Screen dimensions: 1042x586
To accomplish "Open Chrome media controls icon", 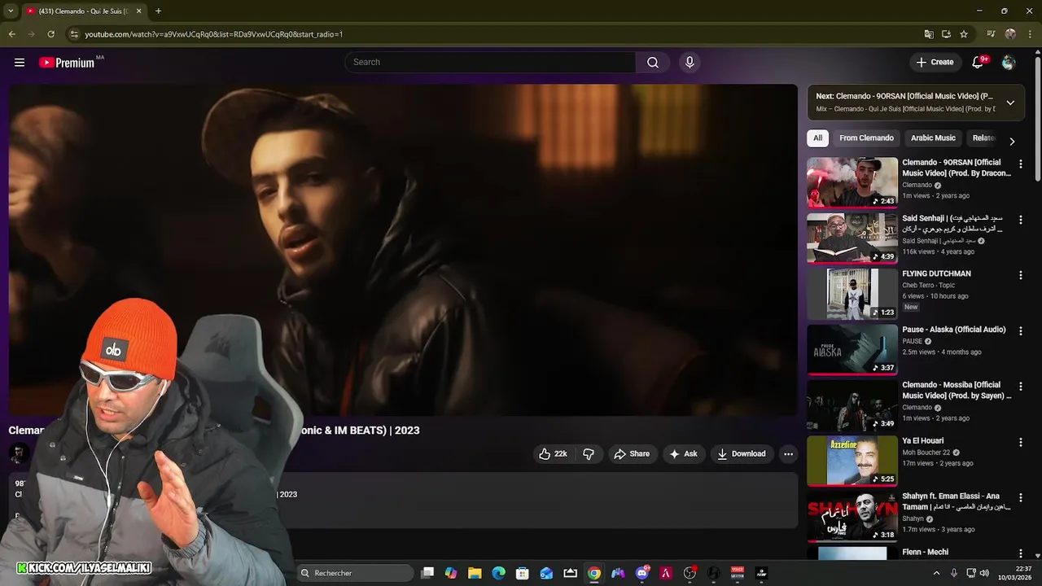I will 991,34.
